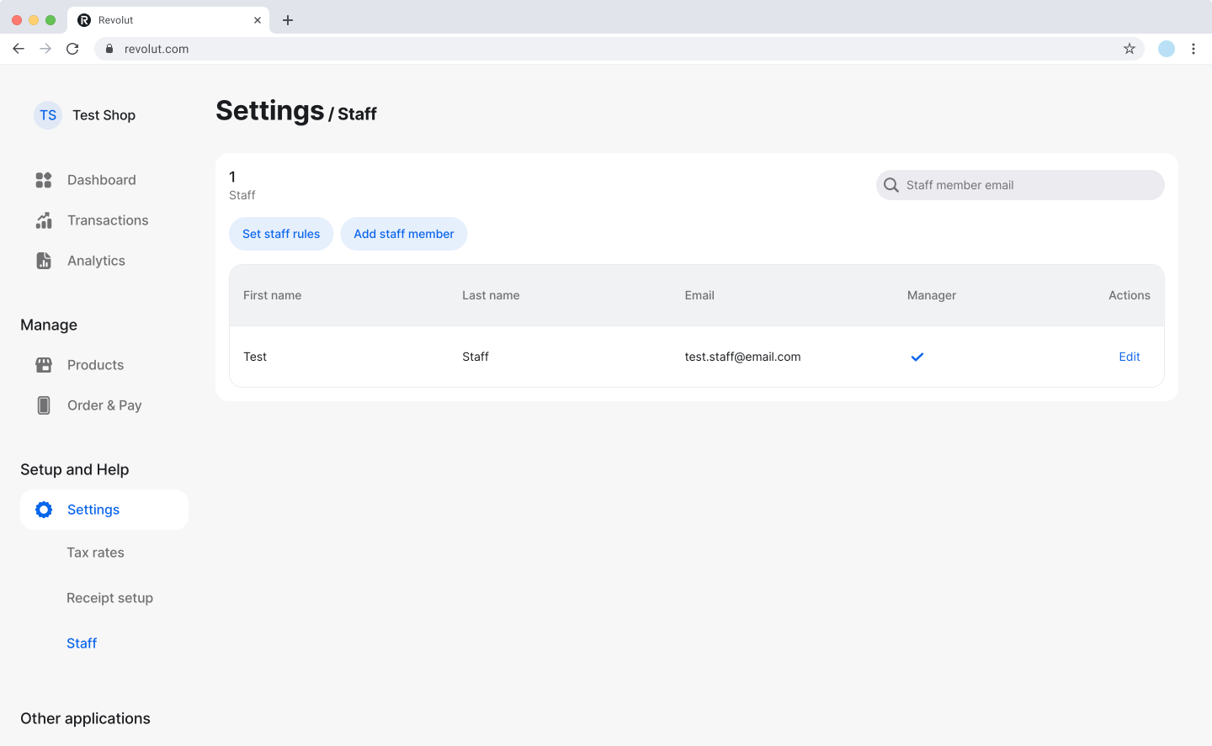Open the Analytics section
Screen dimensions: 1212x746
click(x=96, y=261)
